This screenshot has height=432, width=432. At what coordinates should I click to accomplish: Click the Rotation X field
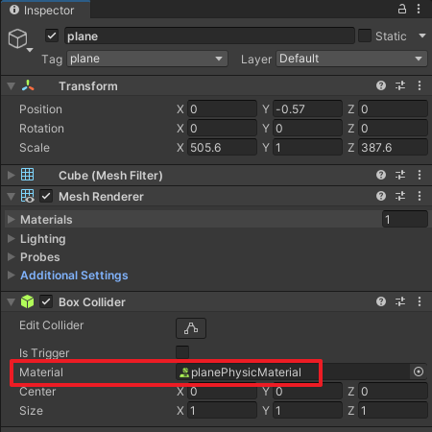point(222,129)
